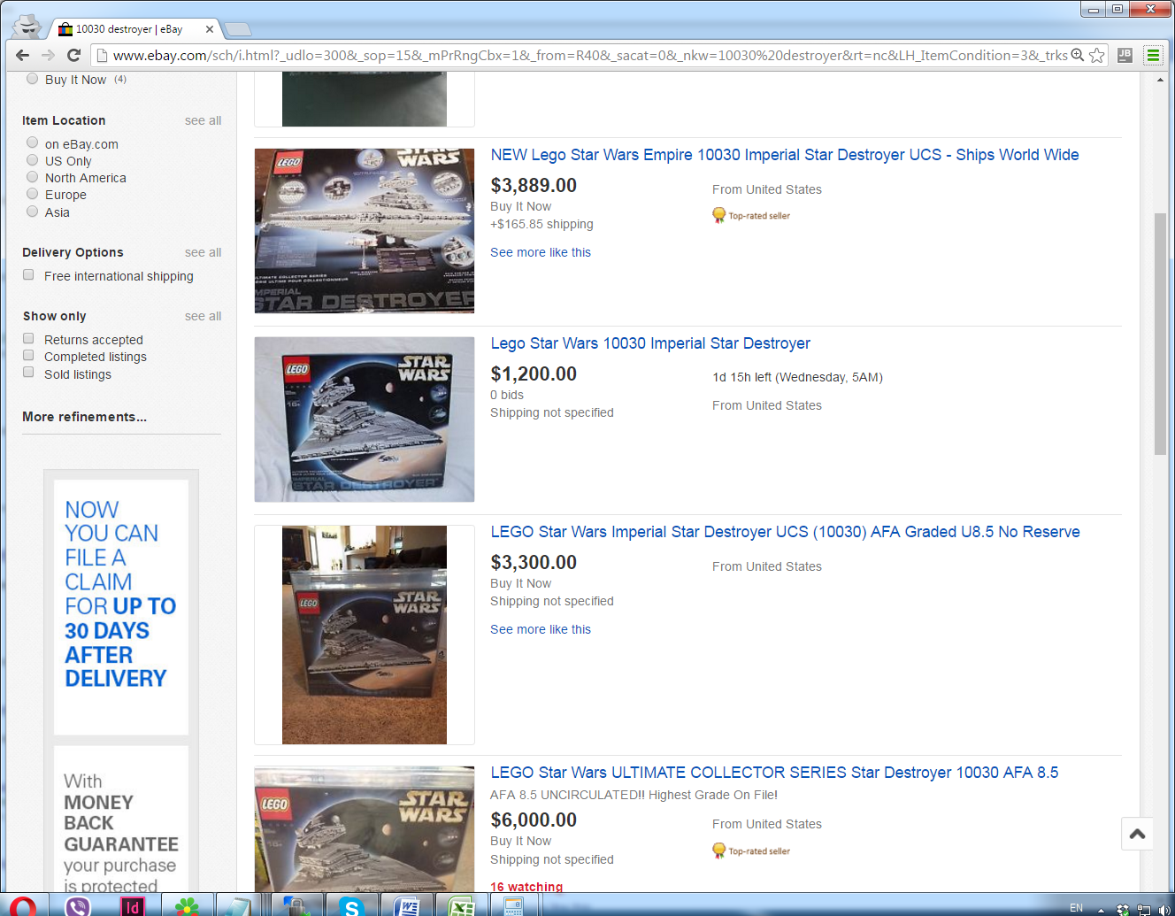Click the $1,200.00 price text
Image resolution: width=1175 pixels, height=916 pixels.
(534, 373)
